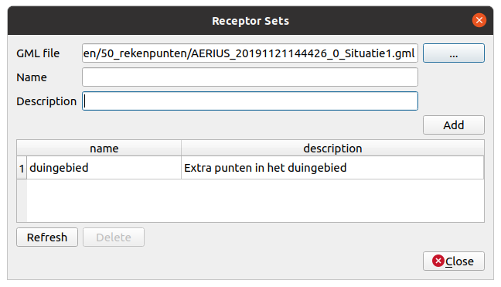The height and width of the screenshot is (287, 501).
Task: Click the empty table area below the duingebied row
Action: click(x=255, y=200)
